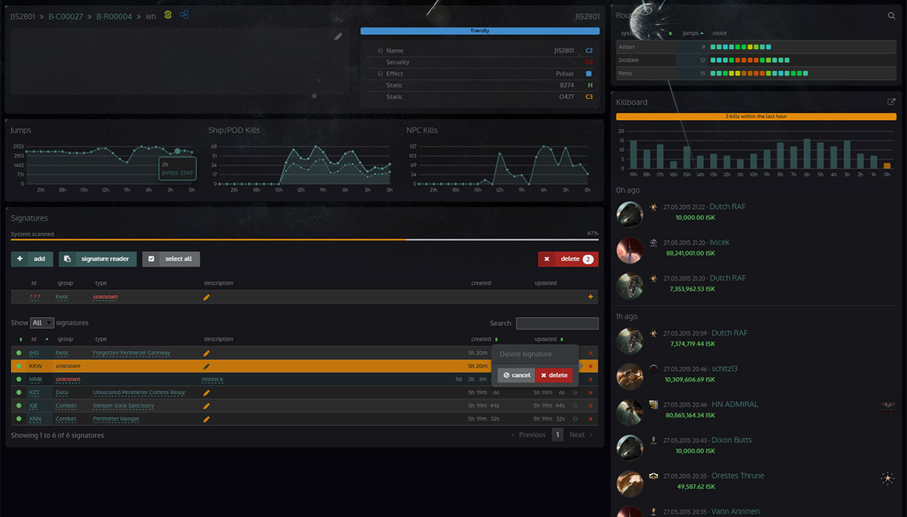Click the blue cluster icon beside wh breadcrumb

point(185,15)
